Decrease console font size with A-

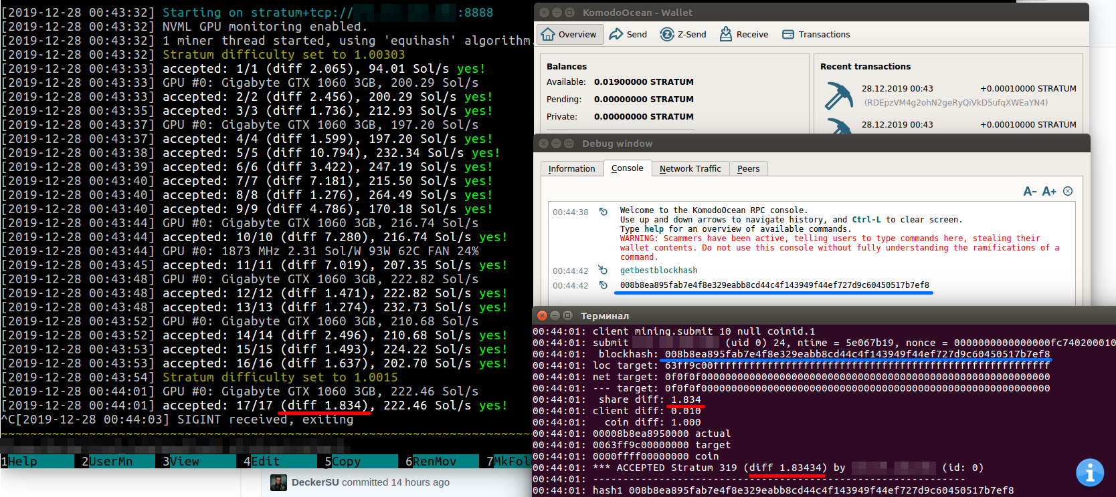click(1030, 192)
